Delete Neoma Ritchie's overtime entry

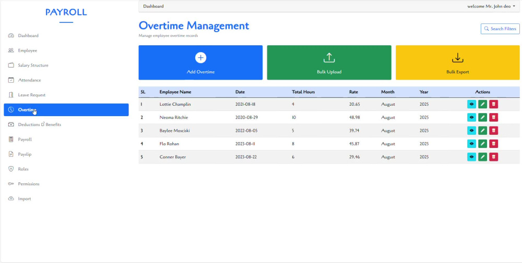[x=493, y=117]
